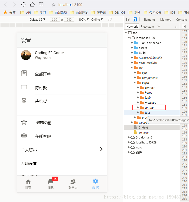Bookmark this page with the star icon
The image size is (189, 202).
point(54,5)
